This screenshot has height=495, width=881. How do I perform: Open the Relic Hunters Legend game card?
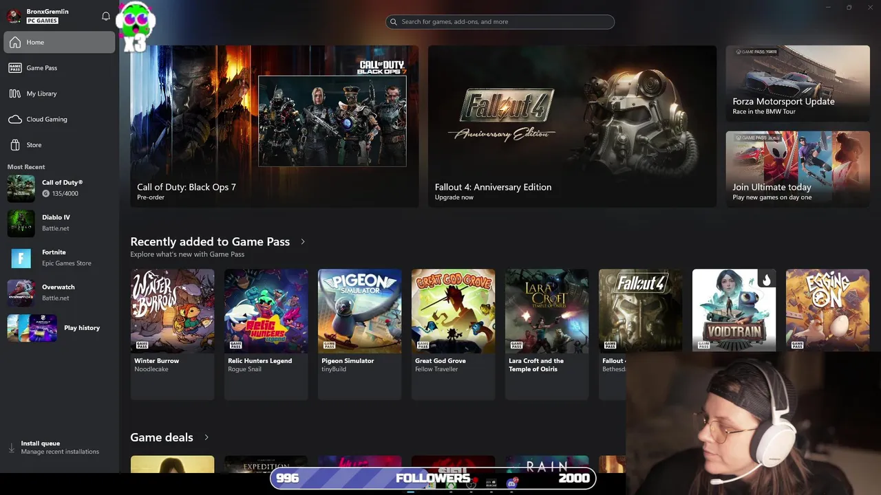[x=266, y=334]
